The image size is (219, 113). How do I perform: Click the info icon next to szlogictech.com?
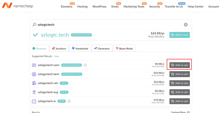click(85, 65)
